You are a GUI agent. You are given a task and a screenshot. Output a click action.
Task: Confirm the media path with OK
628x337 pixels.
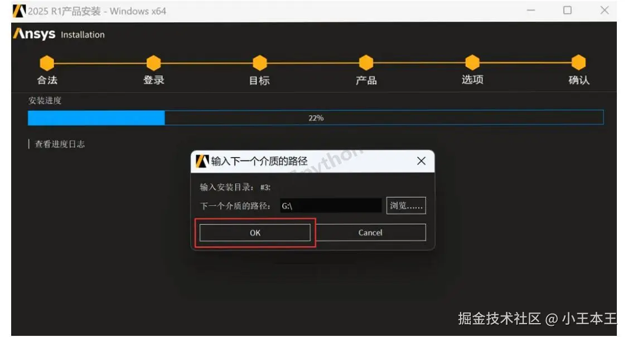pyautogui.click(x=254, y=232)
